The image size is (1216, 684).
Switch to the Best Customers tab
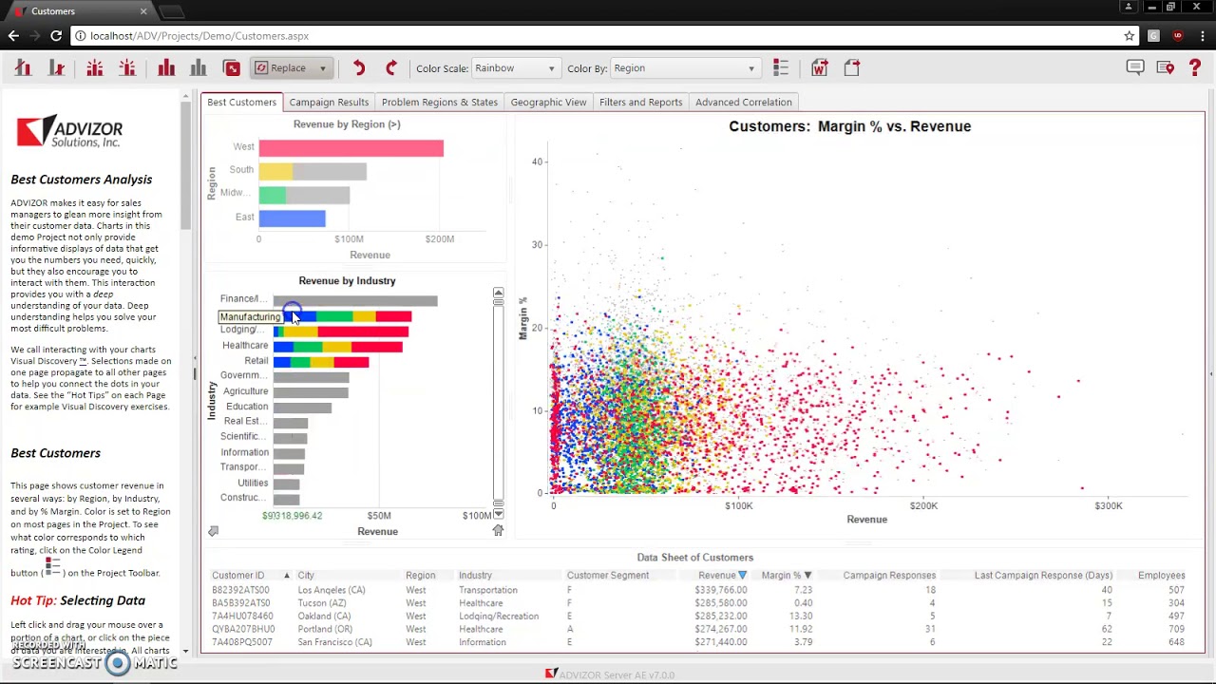coord(241,102)
